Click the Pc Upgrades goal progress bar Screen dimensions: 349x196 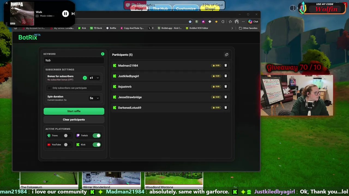point(174,5)
